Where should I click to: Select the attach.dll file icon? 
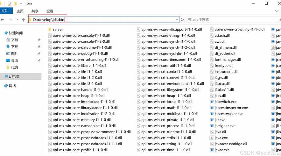212,36
